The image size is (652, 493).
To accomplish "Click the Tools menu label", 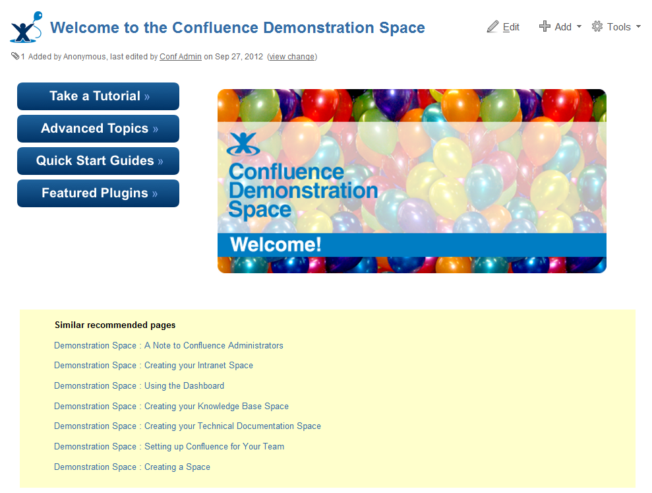I will coord(619,27).
